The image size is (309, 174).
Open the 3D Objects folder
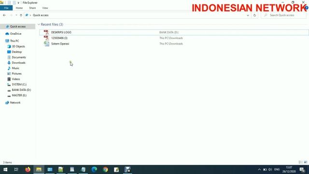[x=18, y=46]
